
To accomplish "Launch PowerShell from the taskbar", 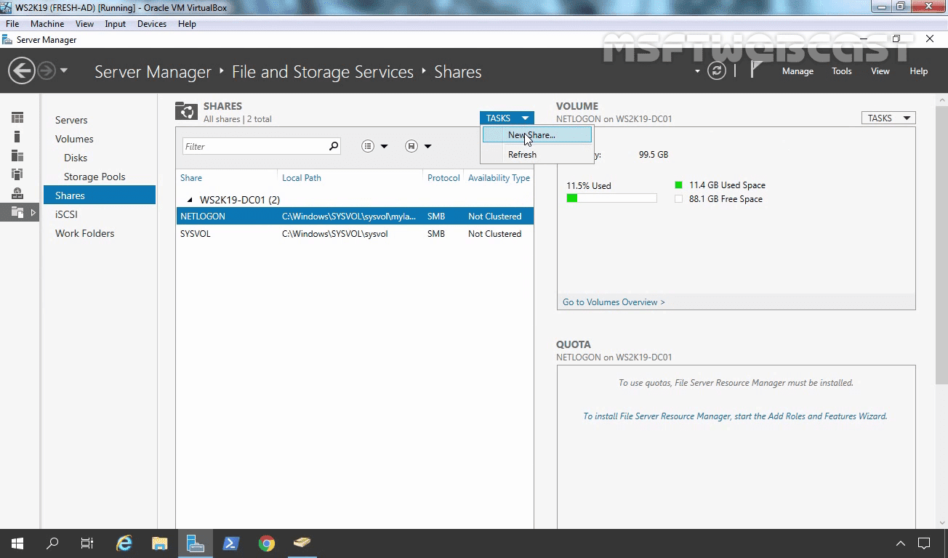I will 231,543.
